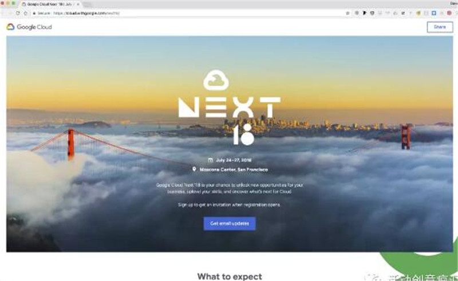Select the Google Cloud Next '18 tab
The height and width of the screenshot is (281, 458).
(48, 5)
